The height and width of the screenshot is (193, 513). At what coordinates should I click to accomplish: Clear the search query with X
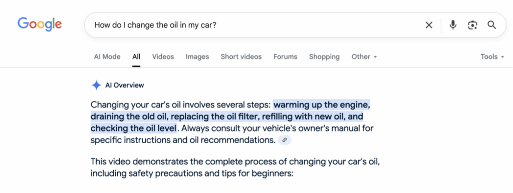[x=429, y=25]
